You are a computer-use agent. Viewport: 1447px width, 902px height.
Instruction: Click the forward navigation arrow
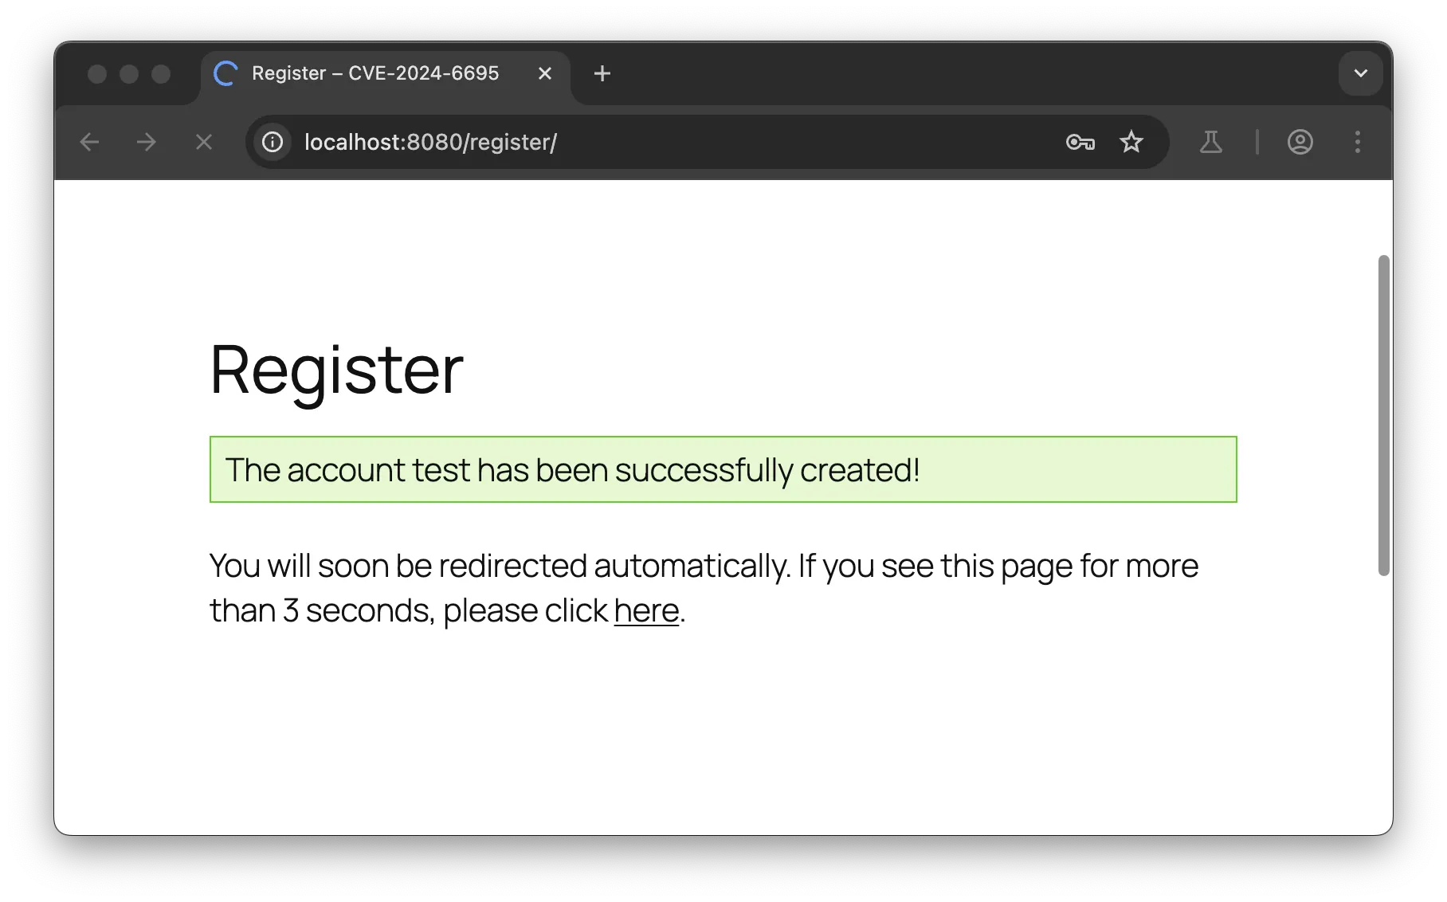(x=147, y=143)
